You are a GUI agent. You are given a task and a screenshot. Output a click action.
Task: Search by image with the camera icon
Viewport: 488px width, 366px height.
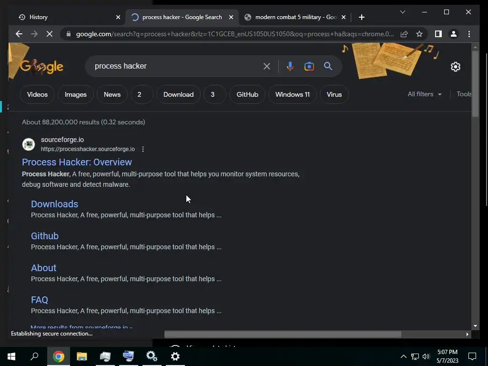(309, 66)
